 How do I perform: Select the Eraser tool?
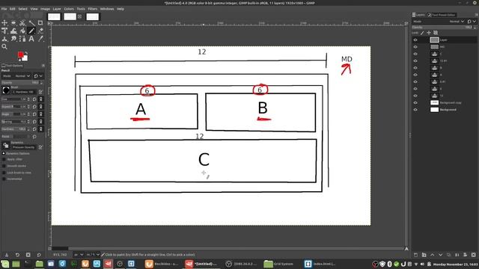(x=40, y=31)
